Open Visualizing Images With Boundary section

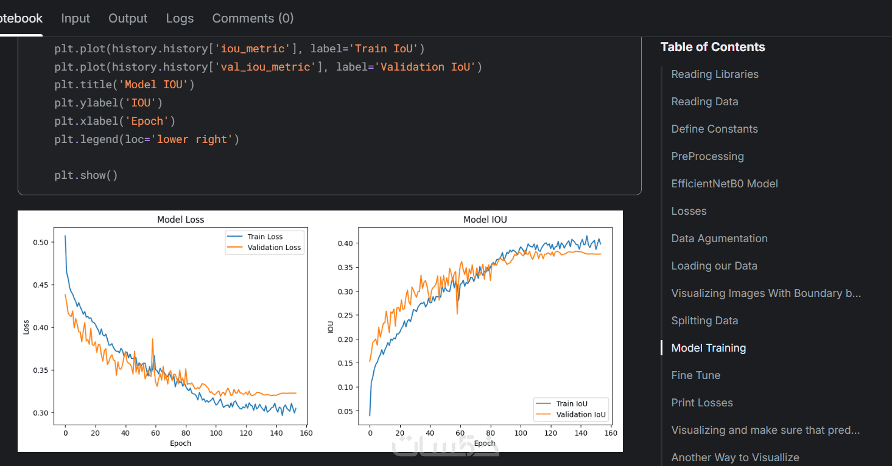pyautogui.click(x=766, y=293)
